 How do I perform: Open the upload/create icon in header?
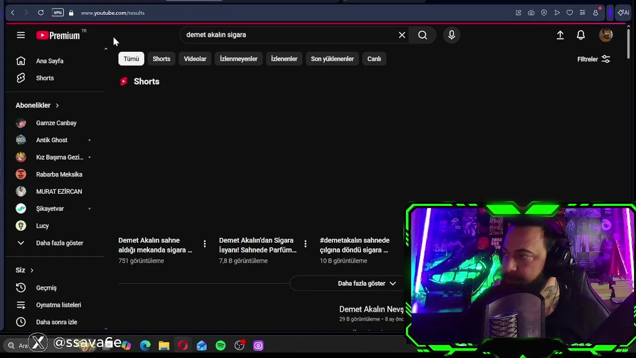pyautogui.click(x=560, y=35)
